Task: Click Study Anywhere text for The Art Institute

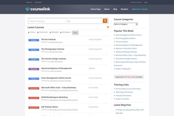Action: pos(95,39)
